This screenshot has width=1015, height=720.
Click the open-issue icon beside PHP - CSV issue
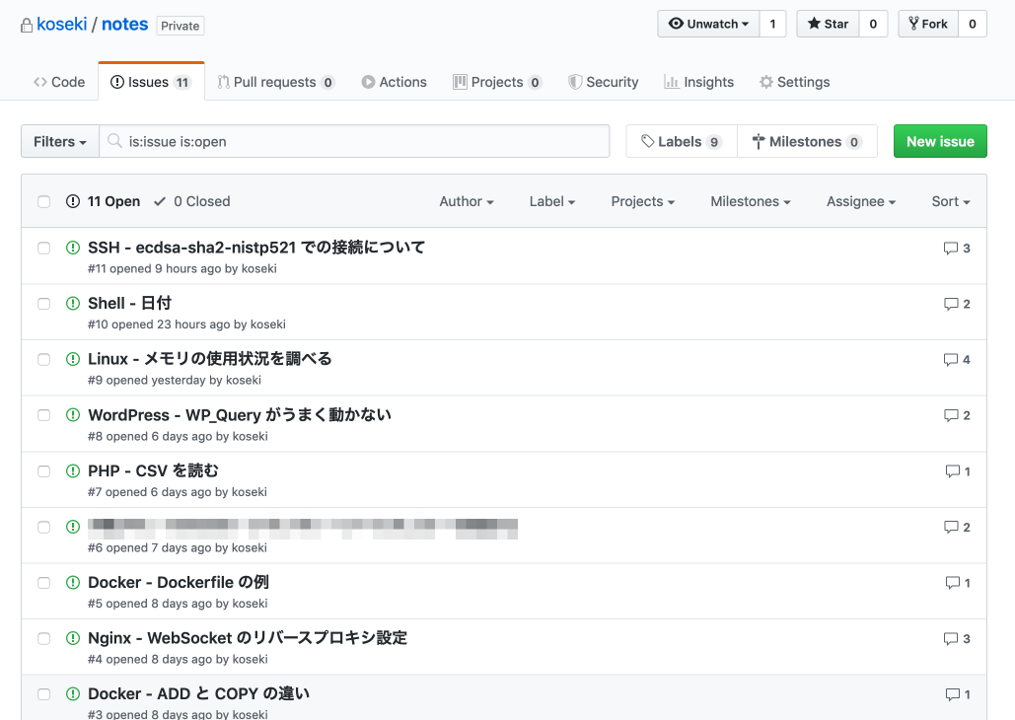pyautogui.click(x=73, y=470)
